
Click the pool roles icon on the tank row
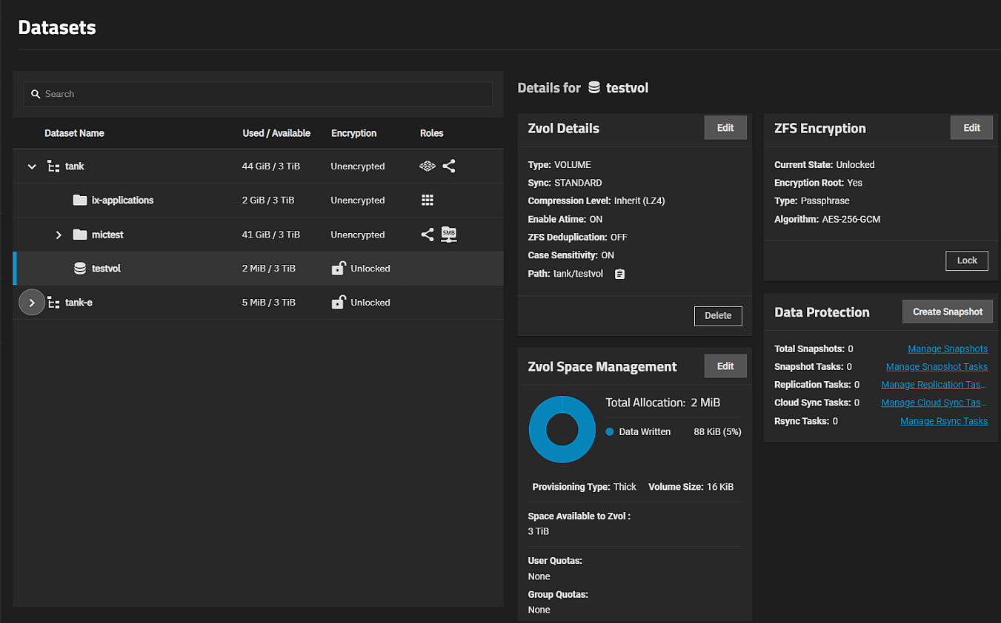click(428, 166)
